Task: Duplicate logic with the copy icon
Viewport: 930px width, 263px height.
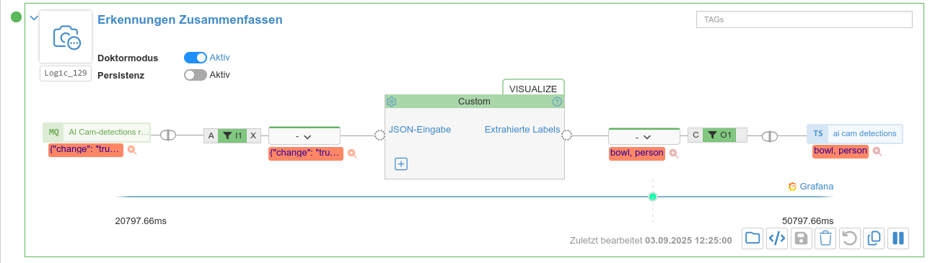Action: coord(874,239)
